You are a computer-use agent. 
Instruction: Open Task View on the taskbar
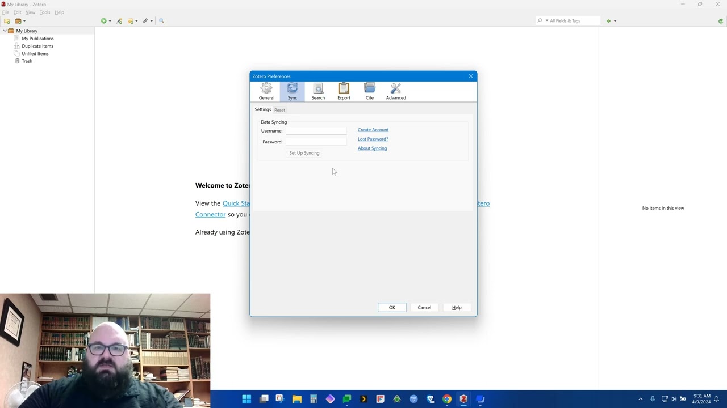point(264,399)
